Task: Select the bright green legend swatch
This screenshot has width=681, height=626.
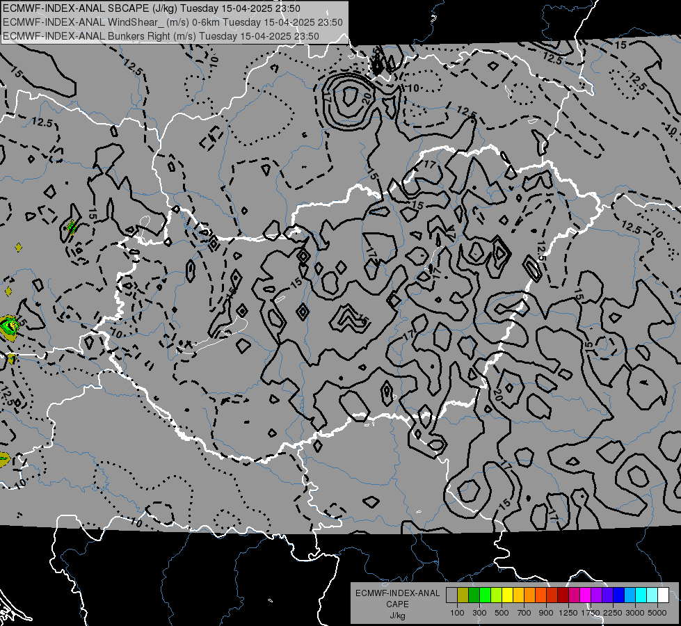Action: pyautogui.click(x=485, y=595)
